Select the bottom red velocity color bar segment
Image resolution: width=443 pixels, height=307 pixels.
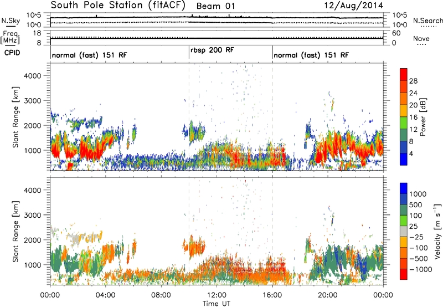(x=404, y=274)
